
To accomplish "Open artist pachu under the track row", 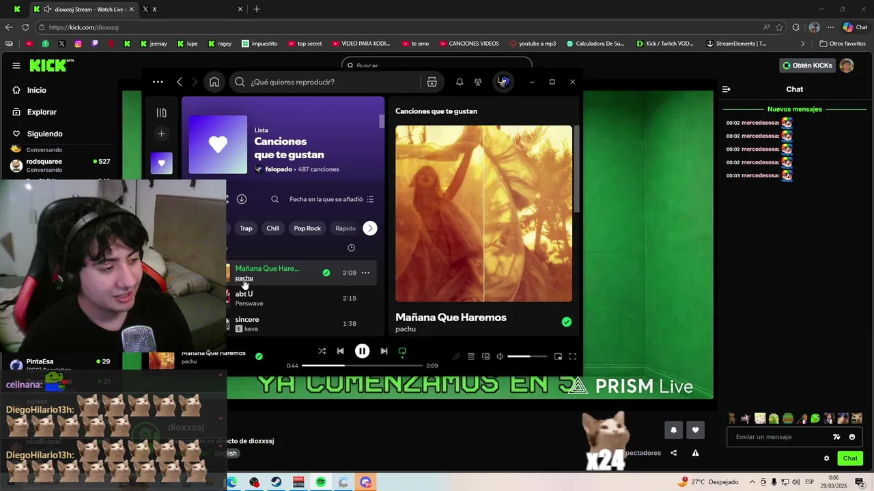I will 244,278.
